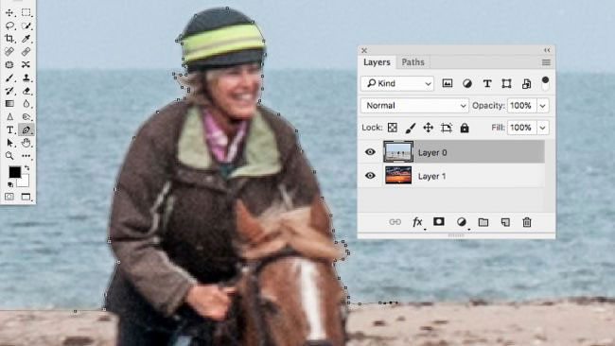The width and height of the screenshot is (615, 346).
Task: Select the Eyedropper tool
Action: pyautogui.click(x=26, y=39)
